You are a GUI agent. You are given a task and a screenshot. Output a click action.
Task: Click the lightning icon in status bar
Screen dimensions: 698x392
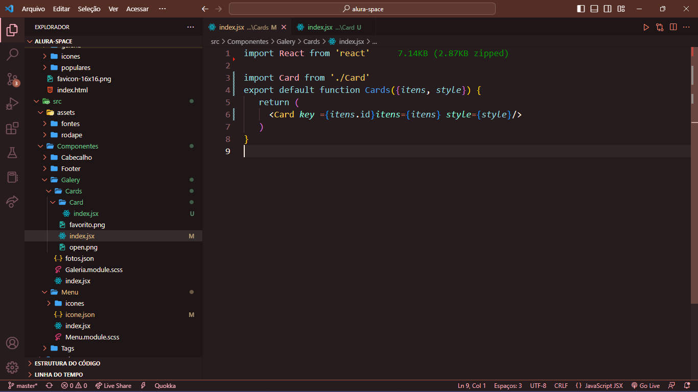144,386
